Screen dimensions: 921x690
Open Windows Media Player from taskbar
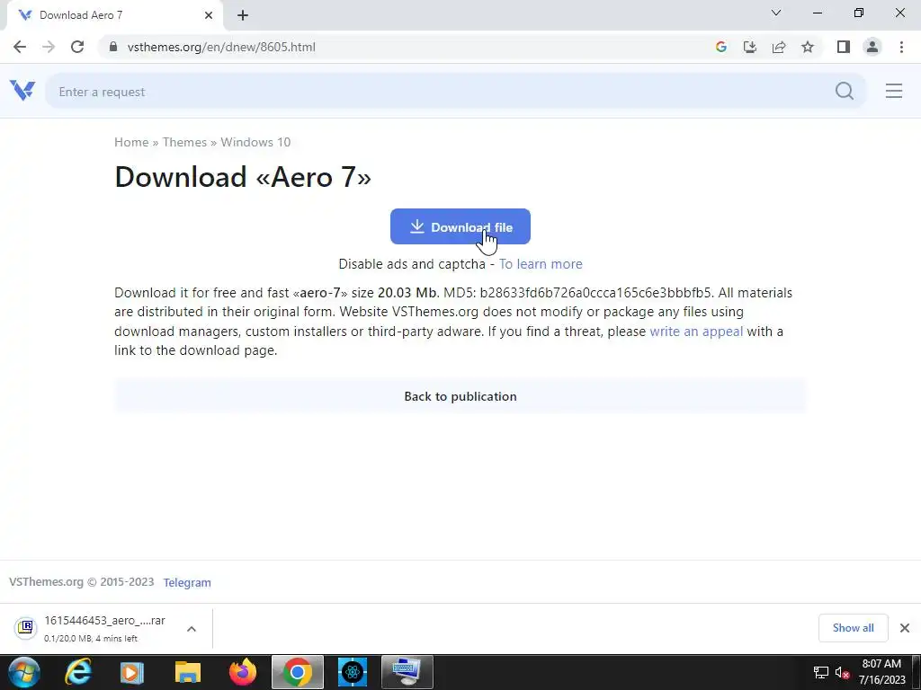point(131,672)
